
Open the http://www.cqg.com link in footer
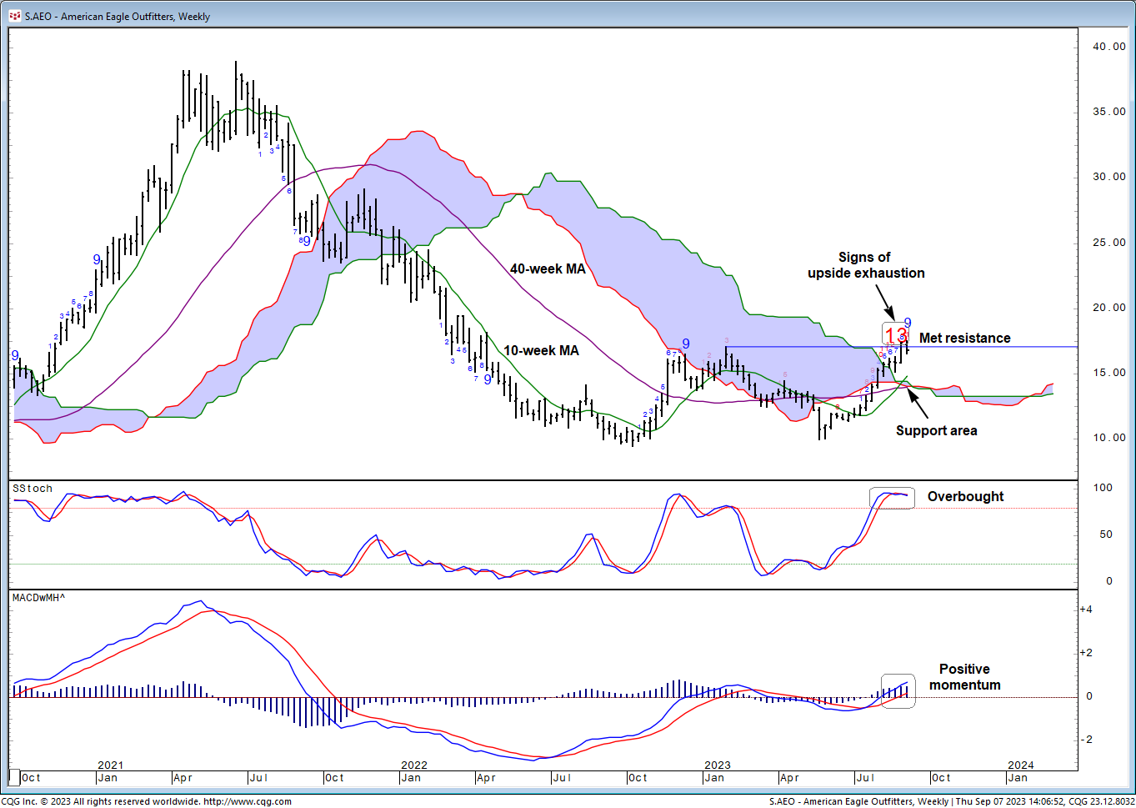pyautogui.click(x=248, y=801)
